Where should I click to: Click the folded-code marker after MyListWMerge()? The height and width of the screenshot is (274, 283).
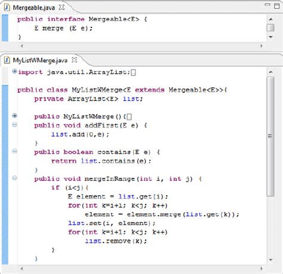pos(129,117)
